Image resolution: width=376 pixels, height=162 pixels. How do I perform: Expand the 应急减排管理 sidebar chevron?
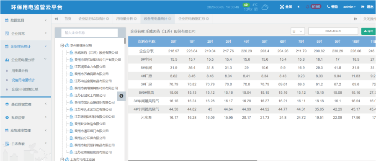click(46, 131)
